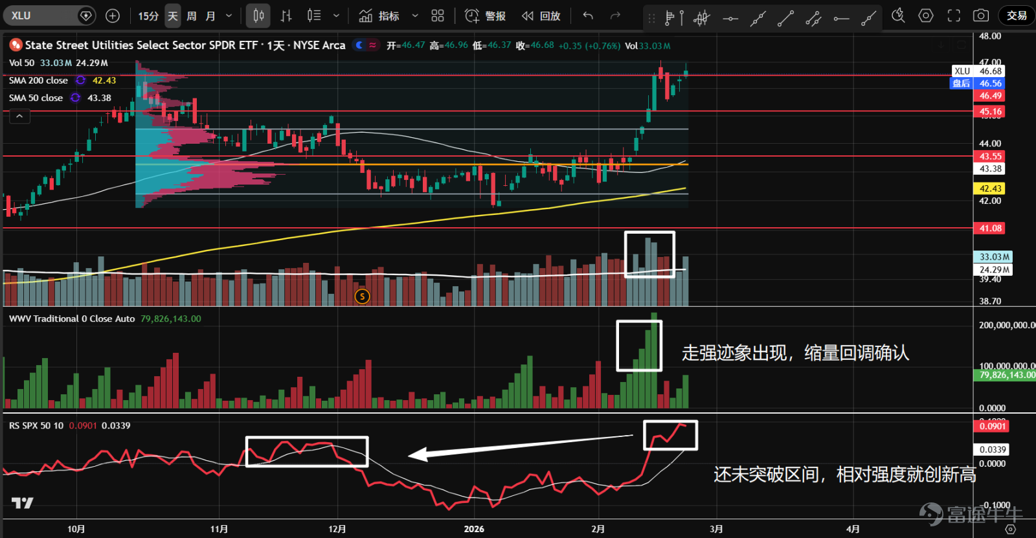
Task: Click the 46.56 after-hours 盘后 price label
Action: tap(978, 84)
